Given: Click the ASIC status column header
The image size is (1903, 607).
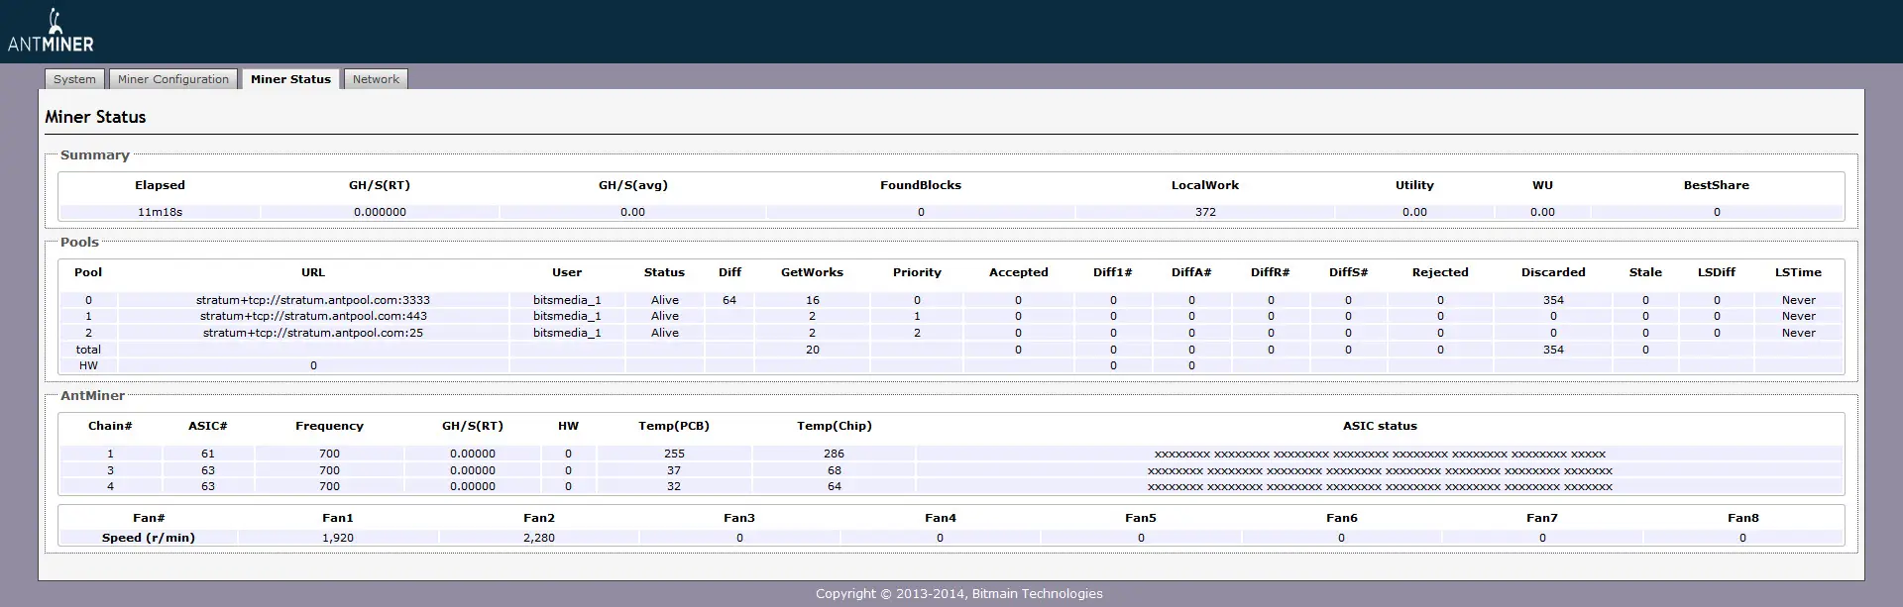Looking at the screenshot, I should (1380, 426).
